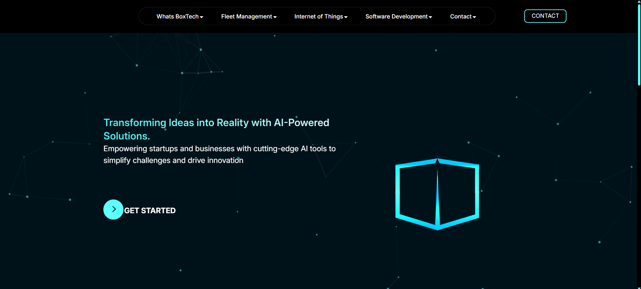Click the GET STARTED text link
The height and width of the screenshot is (289, 641).
click(x=150, y=211)
